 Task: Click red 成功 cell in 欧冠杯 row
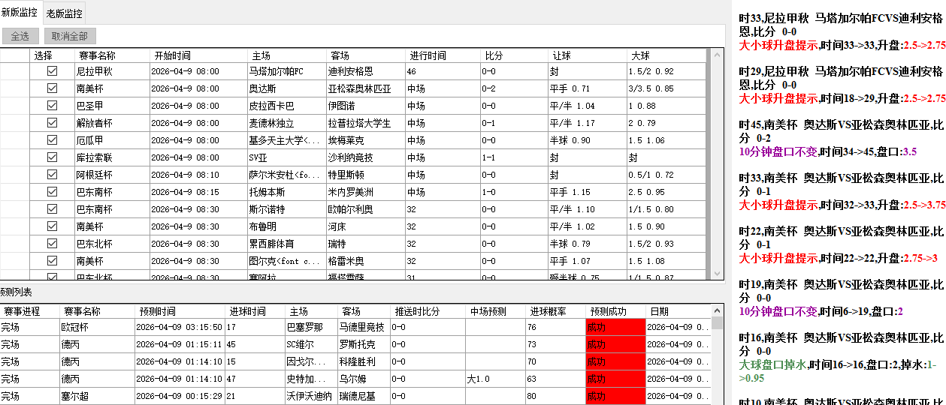(x=615, y=327)
